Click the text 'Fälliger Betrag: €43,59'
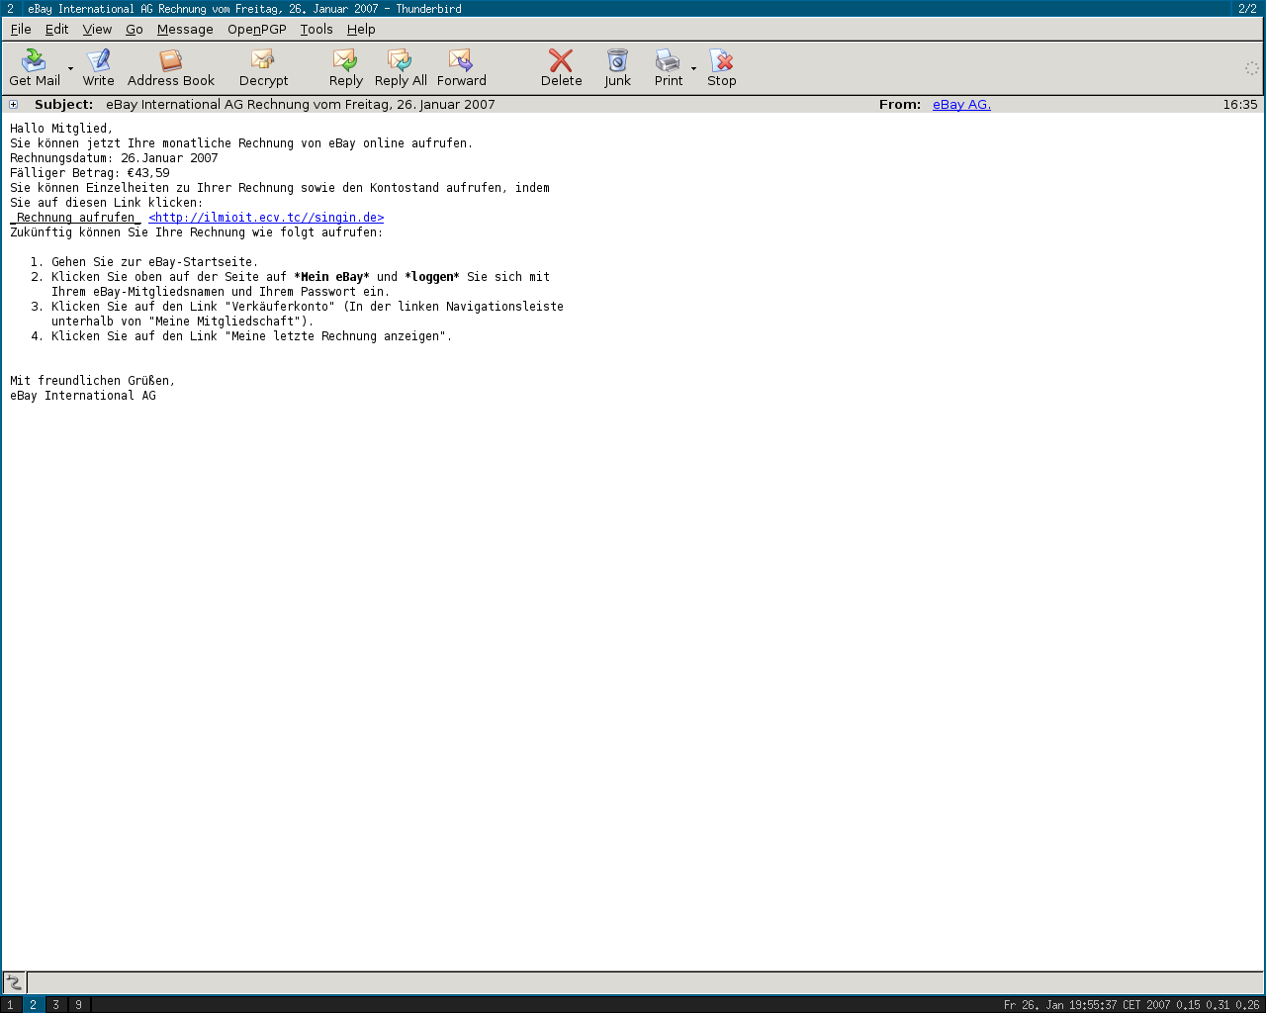The width and height of the screenshot is (1266, 1013). pos(90,173)
